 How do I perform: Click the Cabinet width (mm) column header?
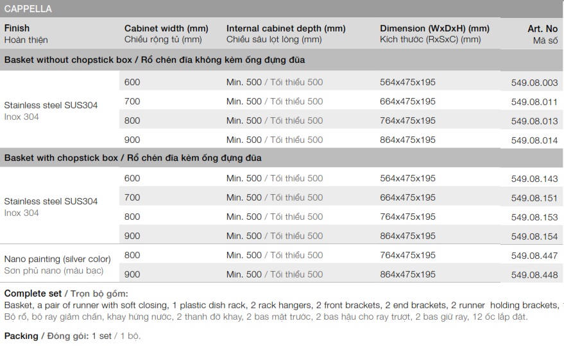(x=166, y=28)
